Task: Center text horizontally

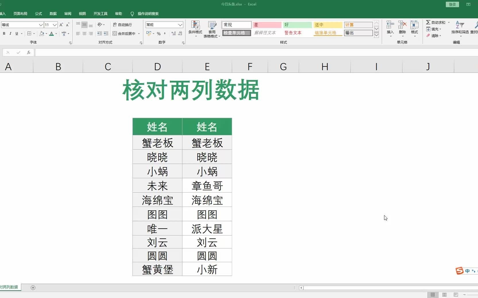Action: 84,34
